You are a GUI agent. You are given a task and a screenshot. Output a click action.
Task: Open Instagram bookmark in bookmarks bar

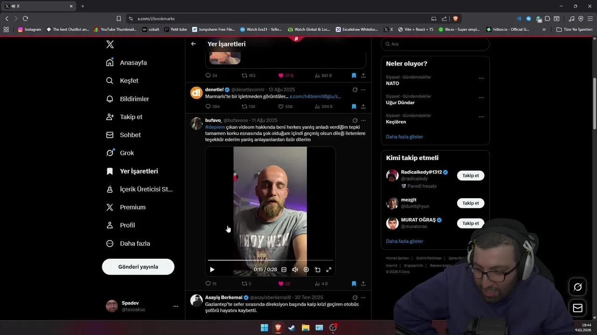point(29,29)
